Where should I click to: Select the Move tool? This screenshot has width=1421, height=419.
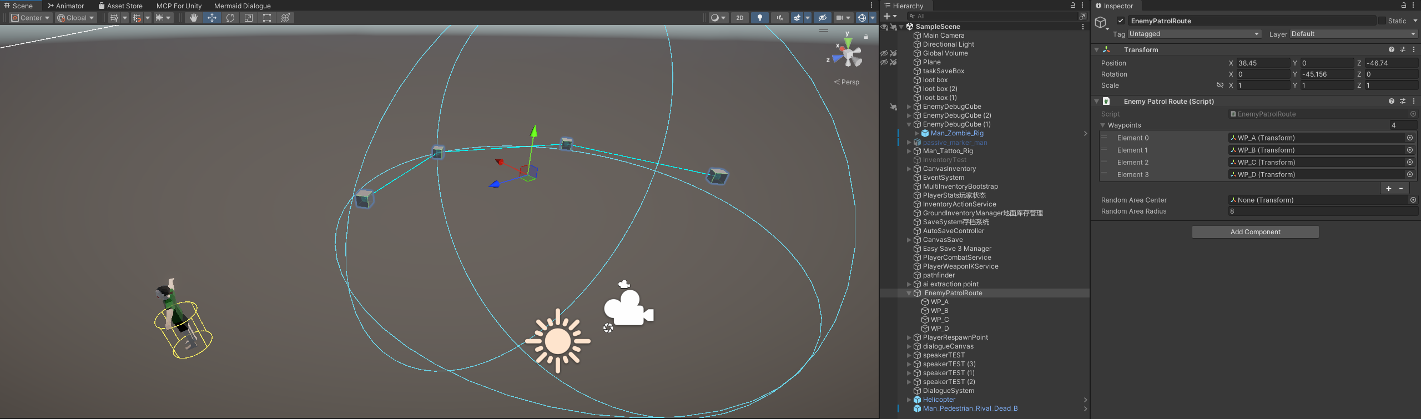pyautogui.click(x=212, y=18)
